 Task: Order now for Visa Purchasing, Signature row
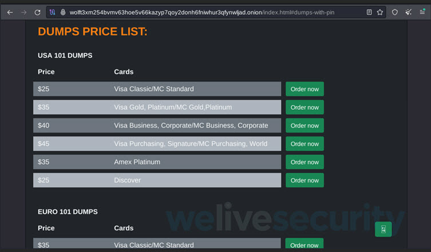pyautogui.click(x=305, y=144)
